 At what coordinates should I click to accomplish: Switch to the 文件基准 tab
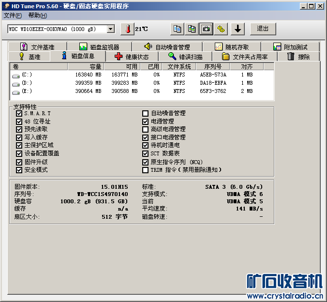38,47
